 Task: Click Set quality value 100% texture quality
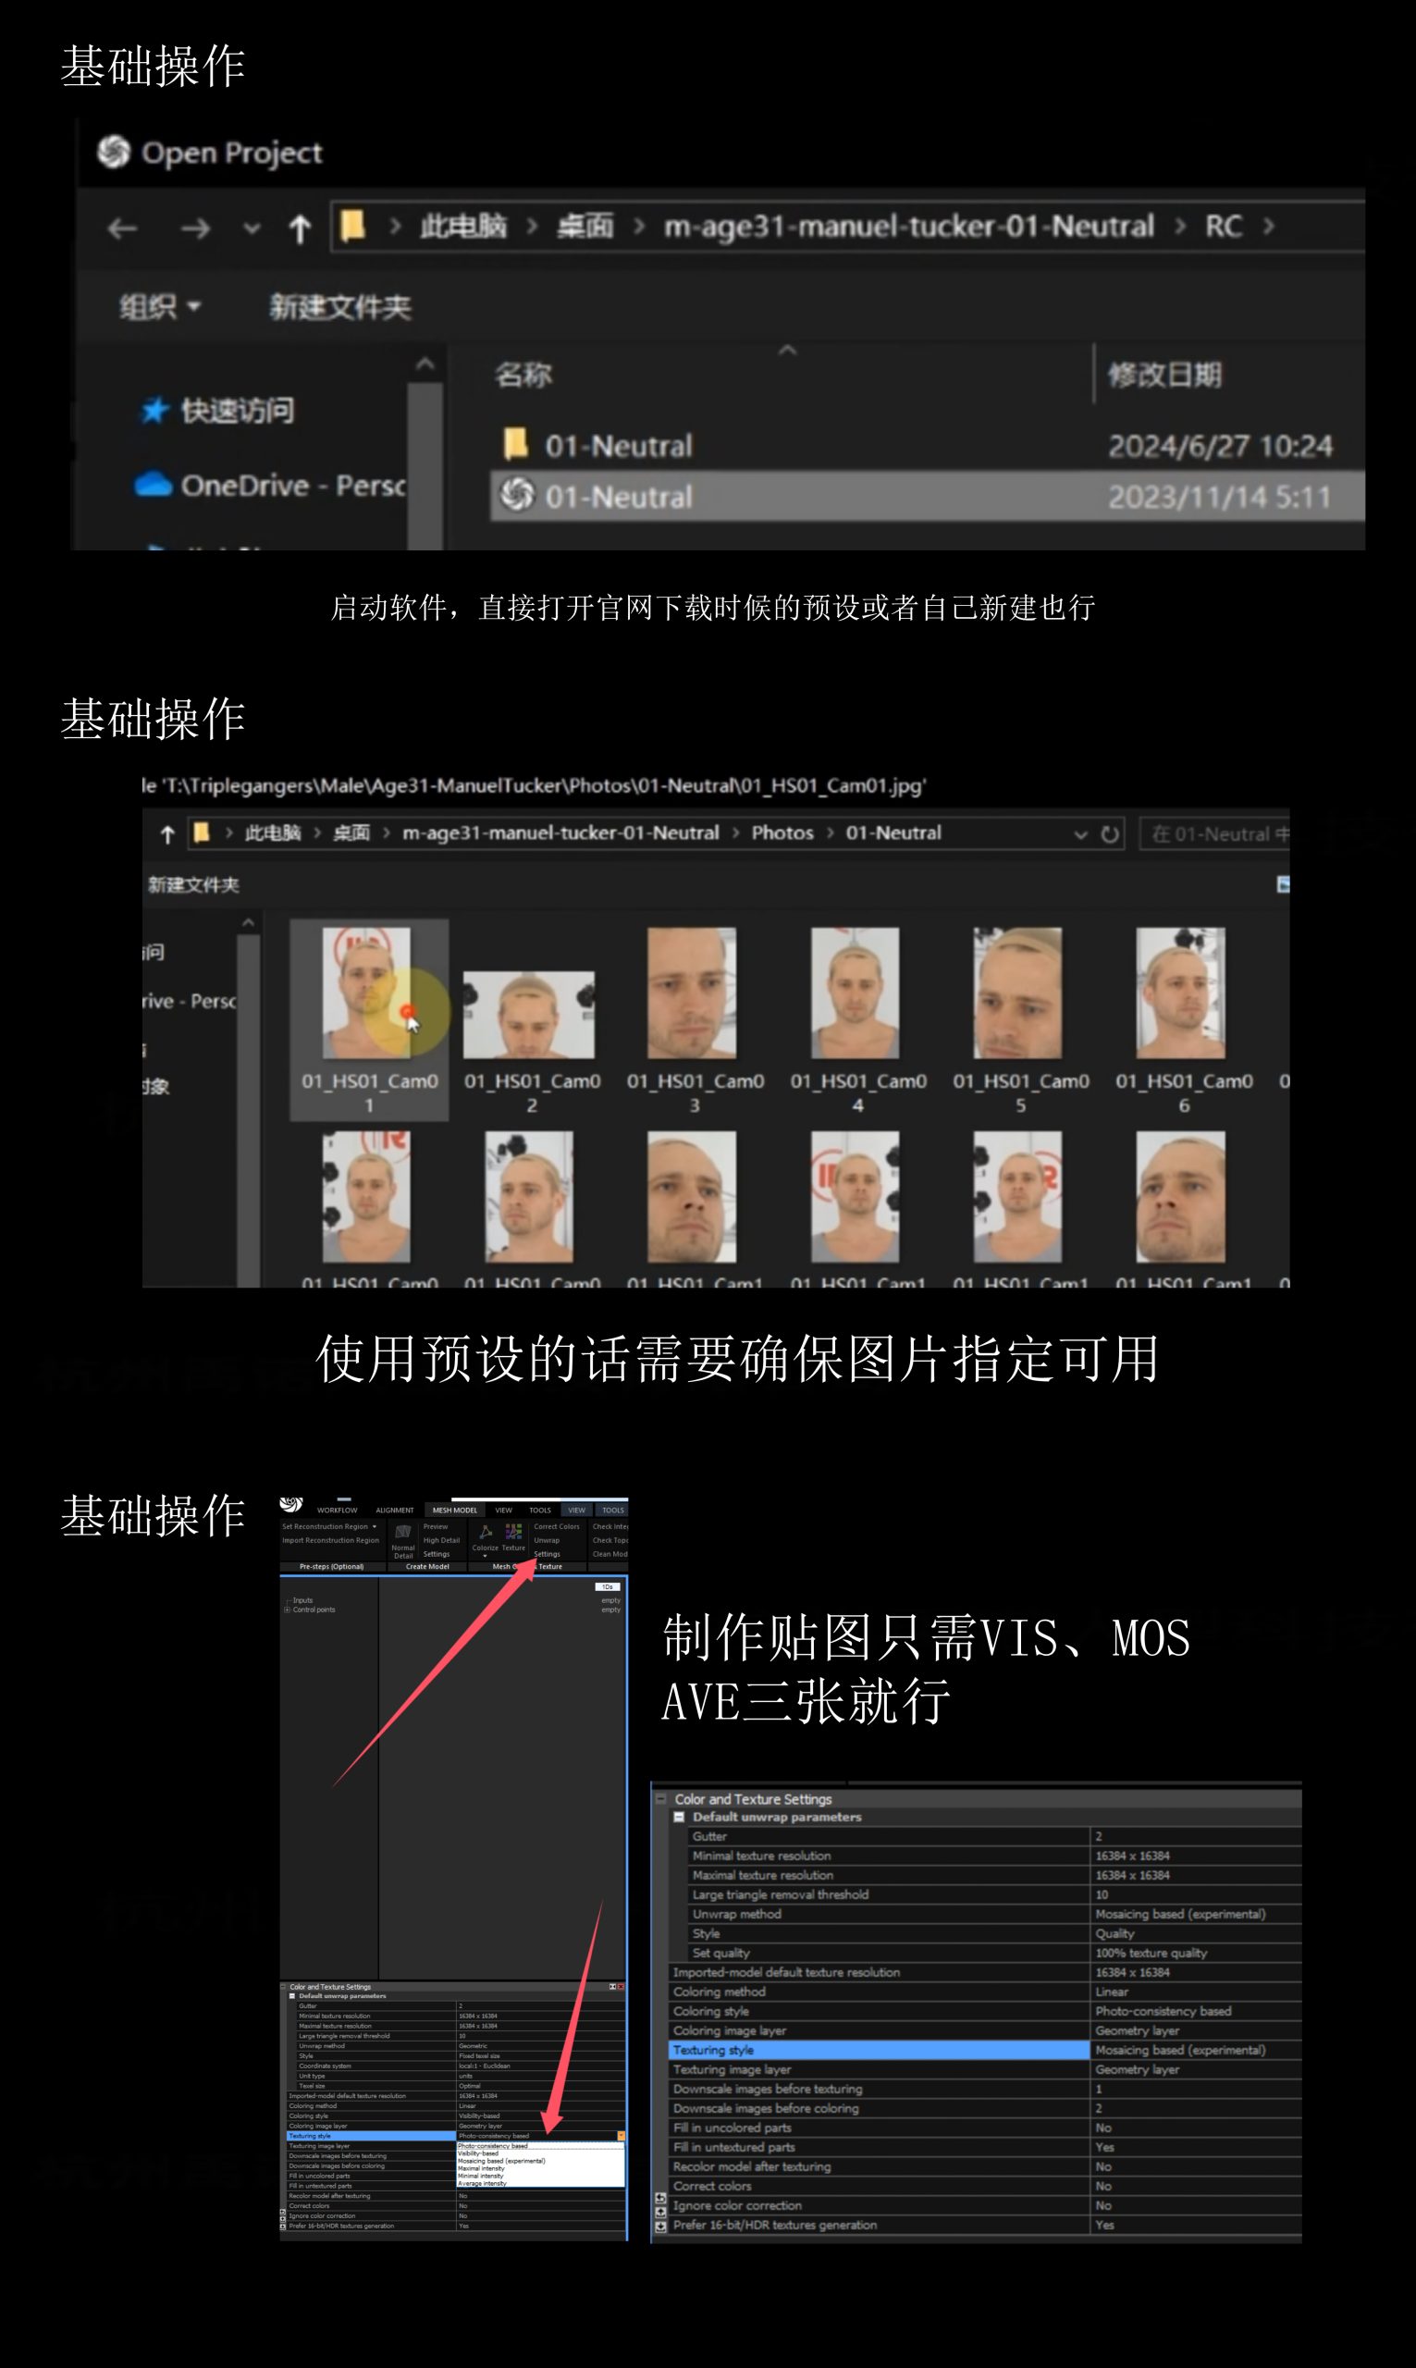(x=1151, y=1952)
